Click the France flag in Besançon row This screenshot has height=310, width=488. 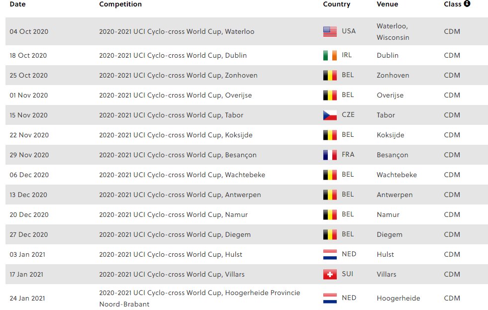330,155
